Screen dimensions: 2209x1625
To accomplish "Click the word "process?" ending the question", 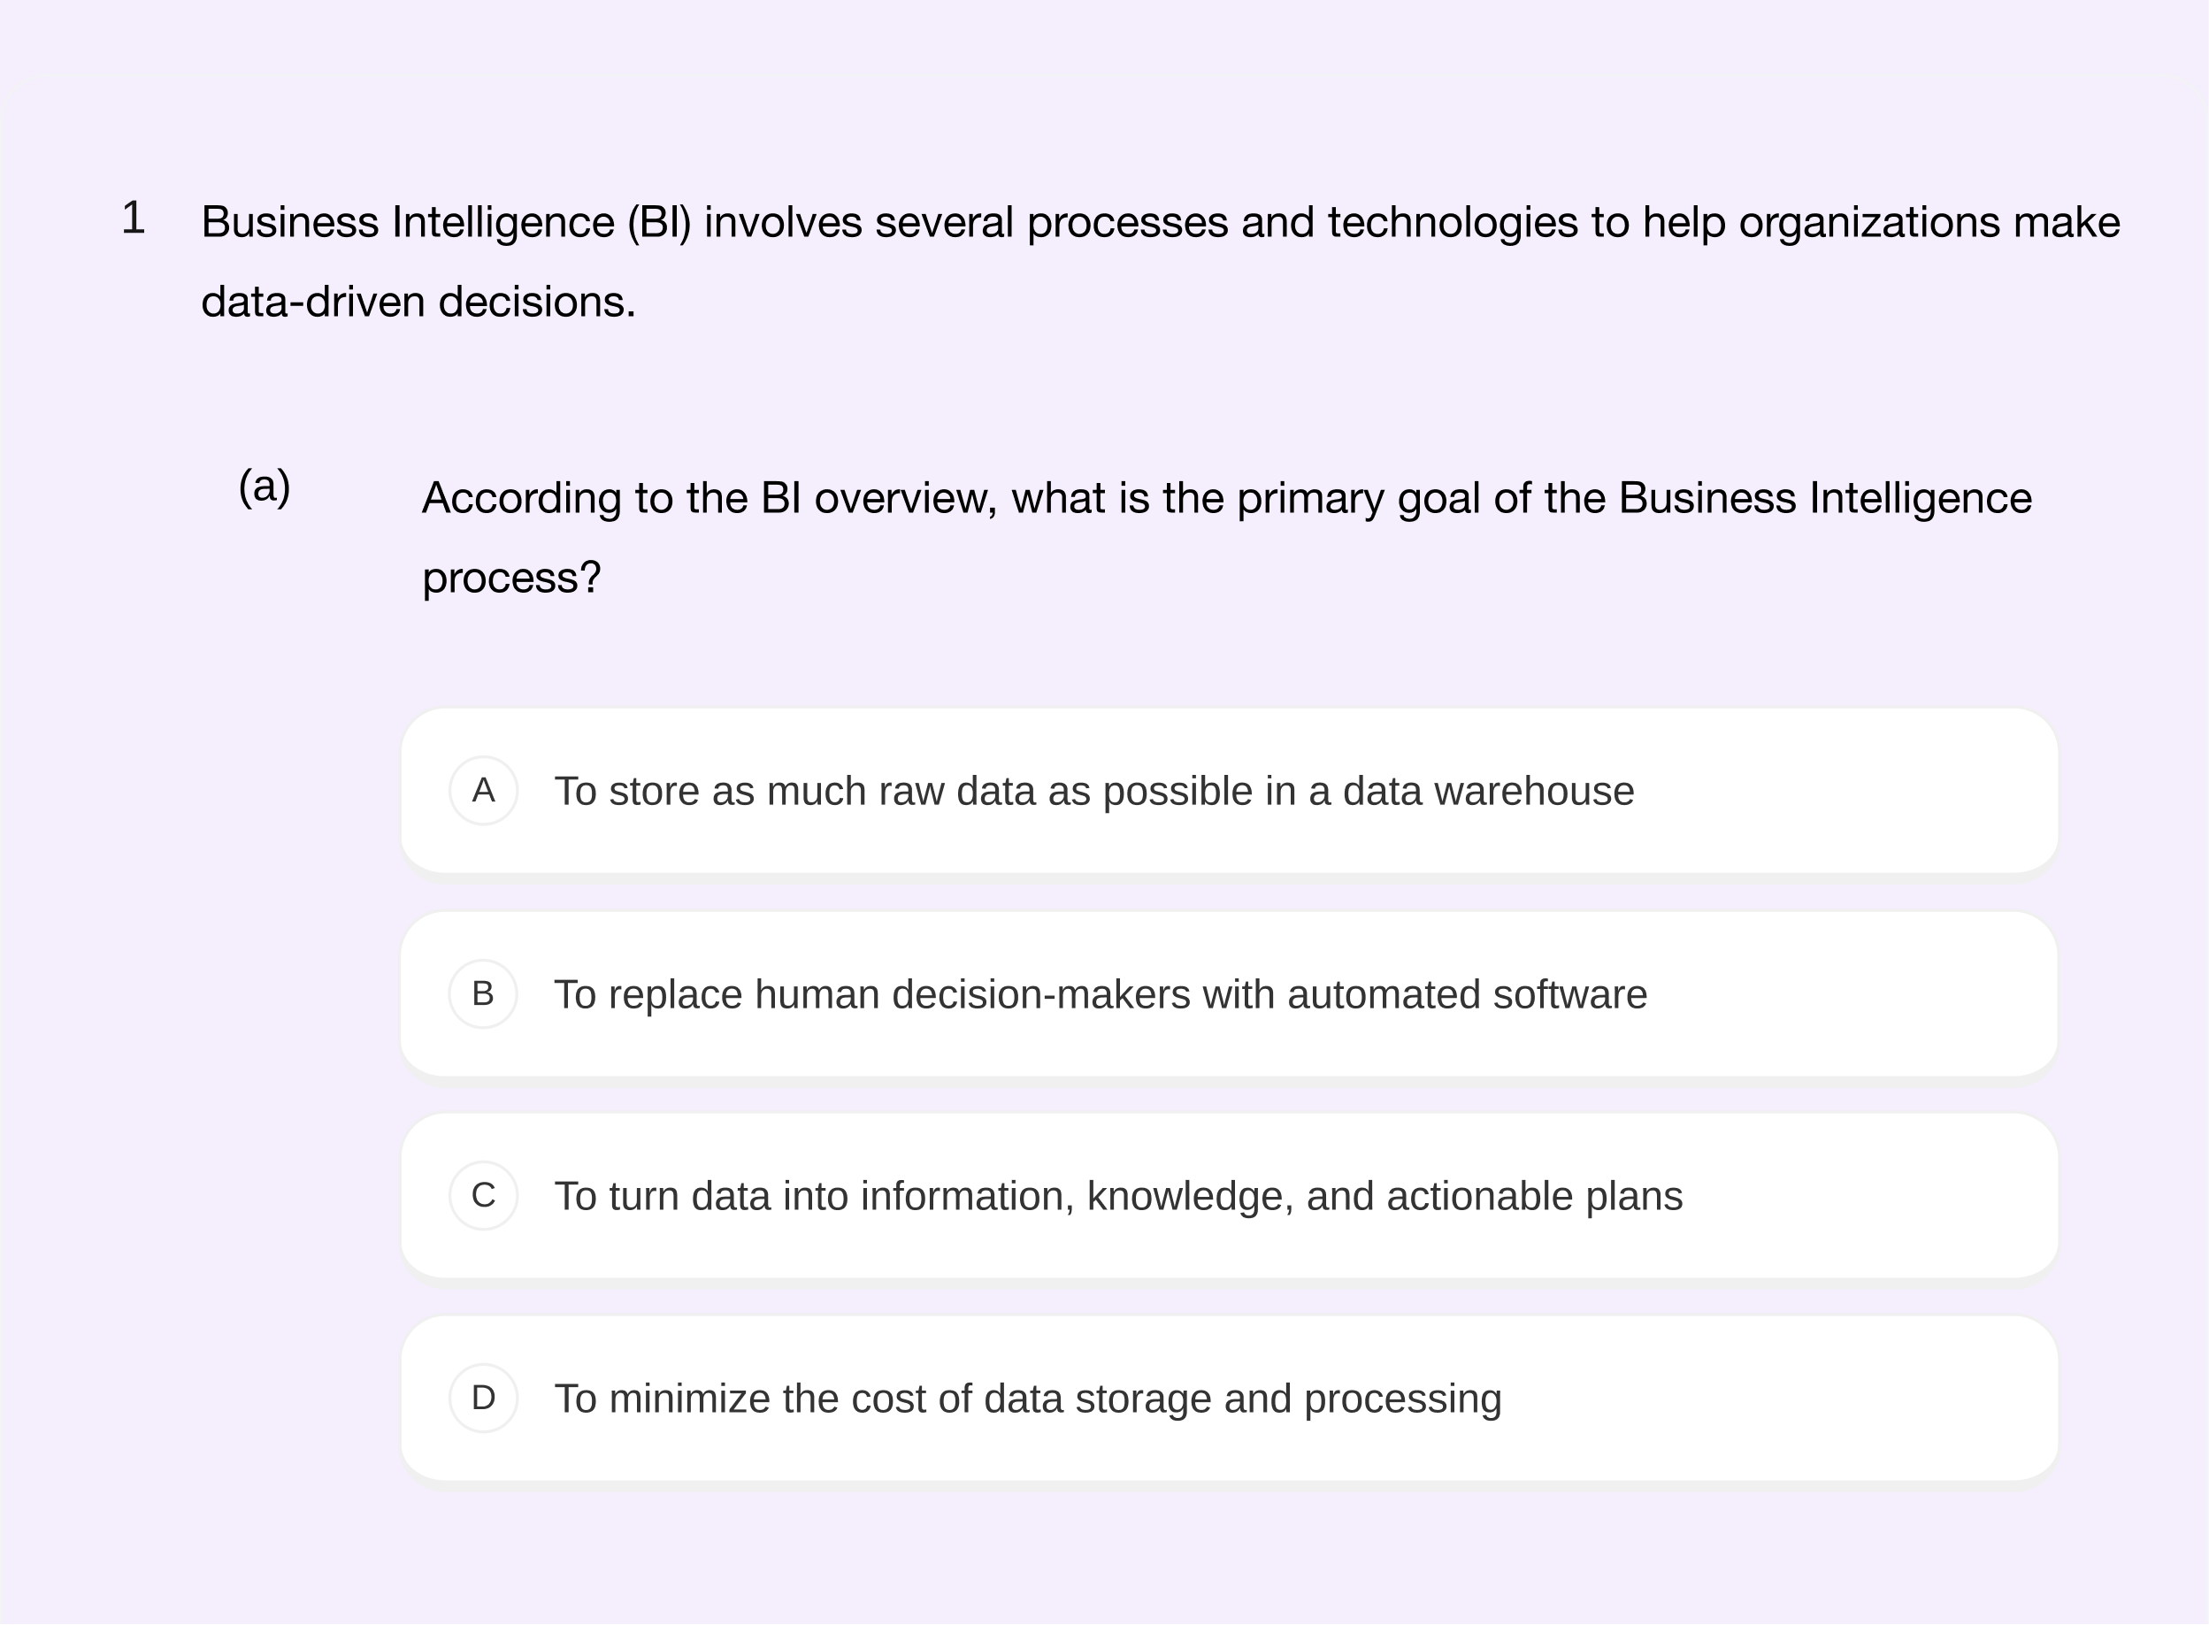I will click(x=510, y=578).
